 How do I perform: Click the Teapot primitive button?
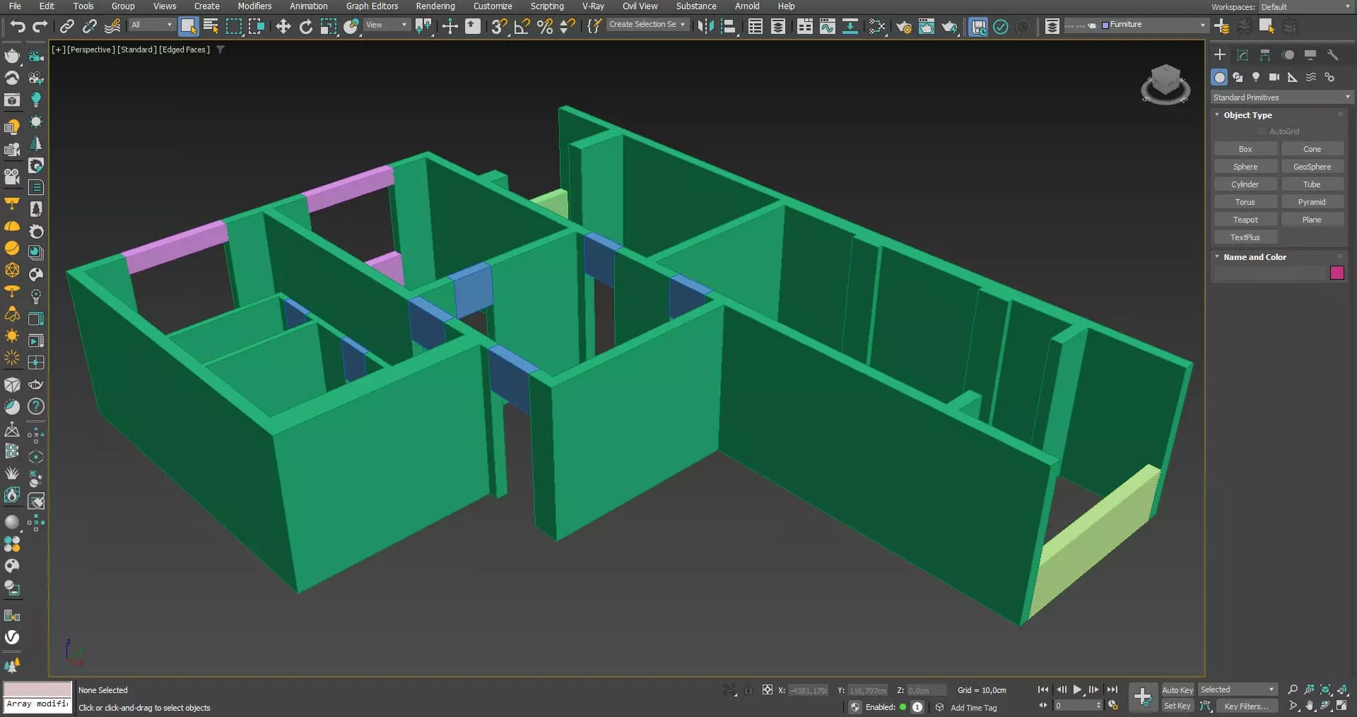click(1245, 220)
